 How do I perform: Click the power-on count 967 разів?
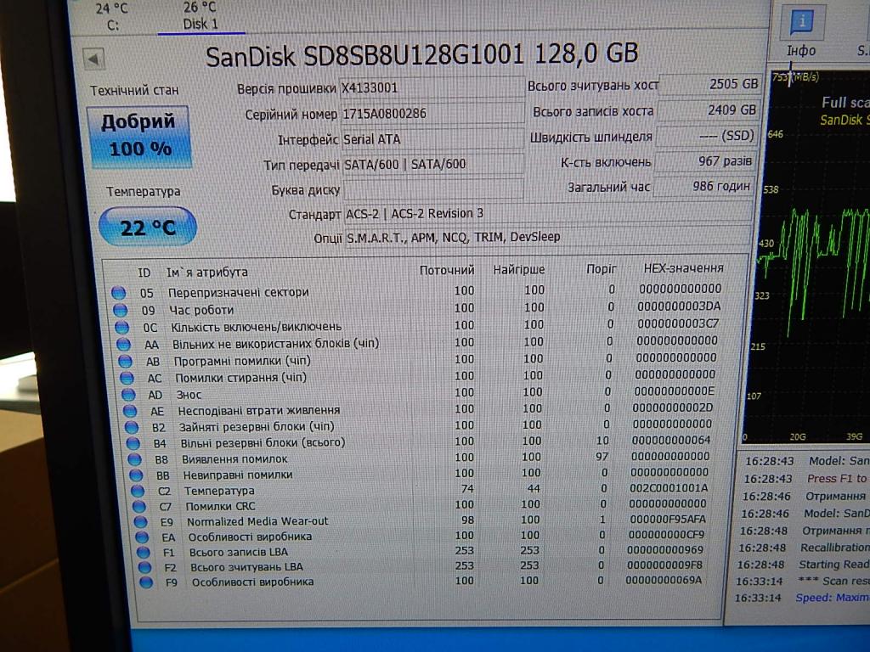click(x=704, y=161)
